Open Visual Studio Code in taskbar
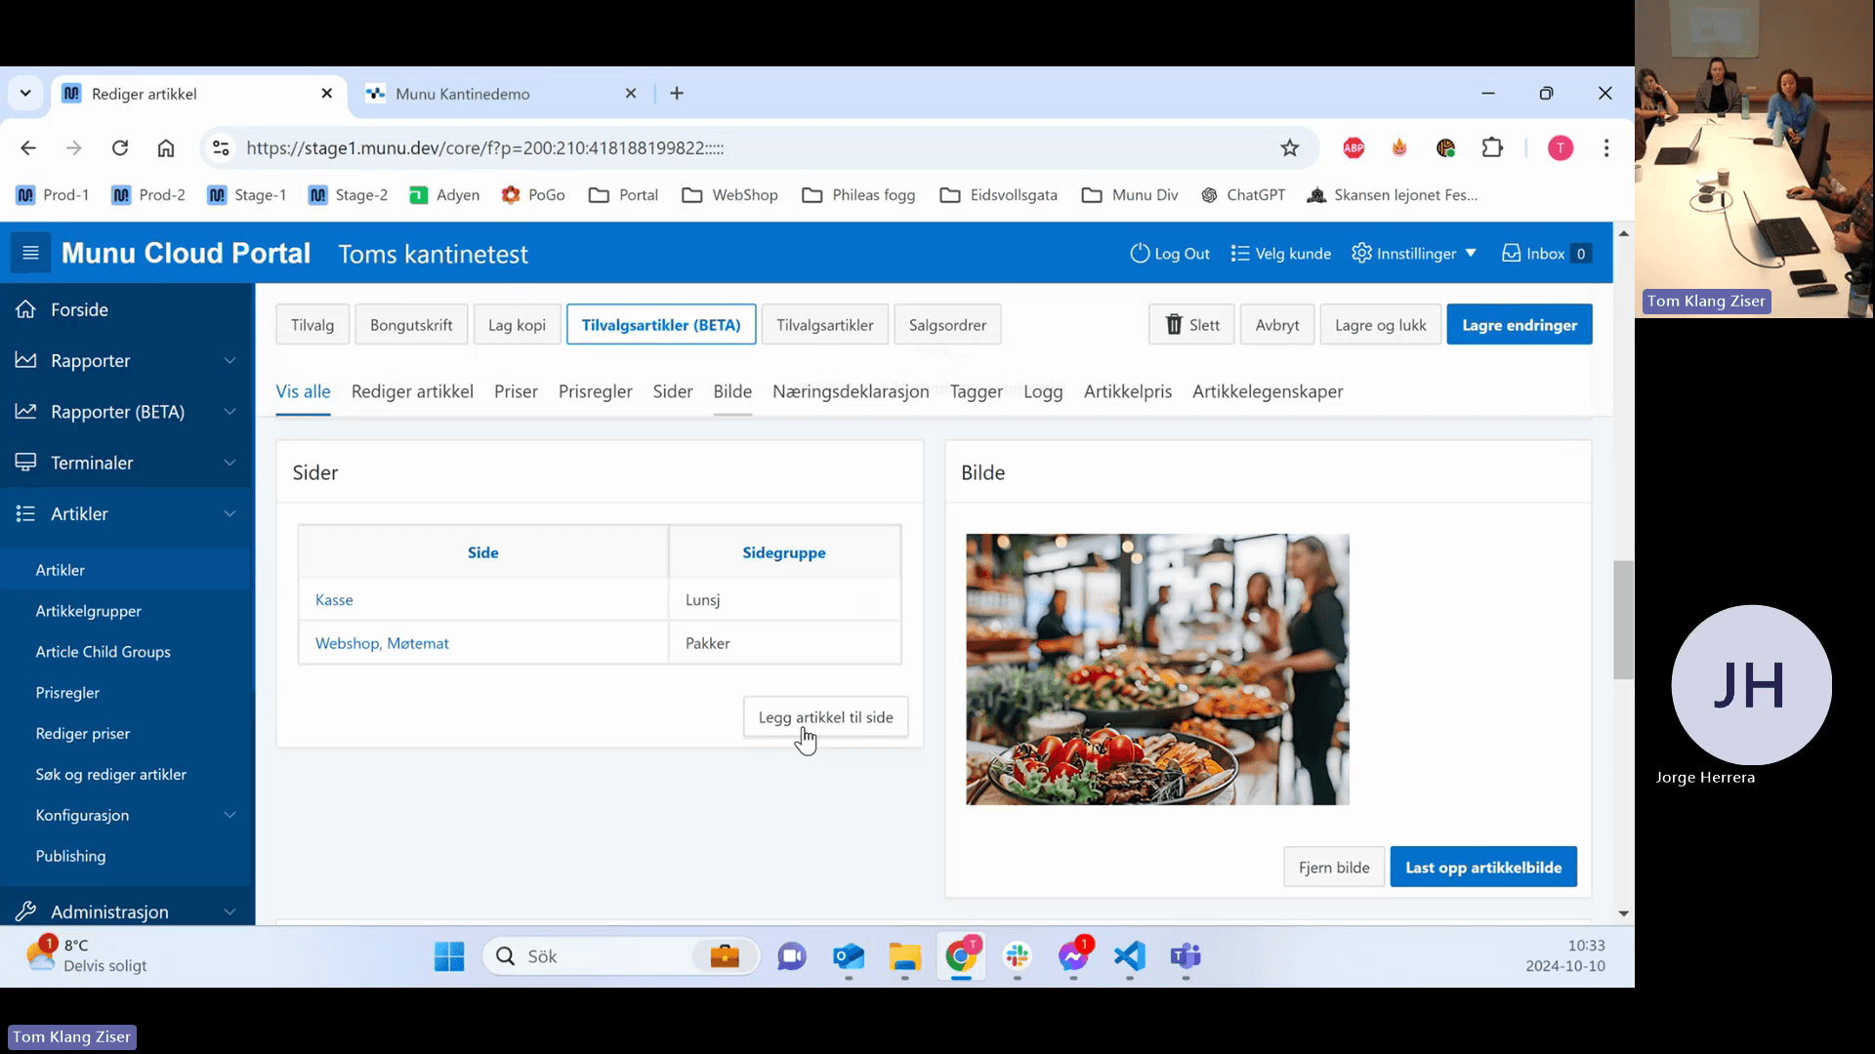The width and height of the screenshot is (1875, 1054). pyautogui.click(x=1130, y=956)
